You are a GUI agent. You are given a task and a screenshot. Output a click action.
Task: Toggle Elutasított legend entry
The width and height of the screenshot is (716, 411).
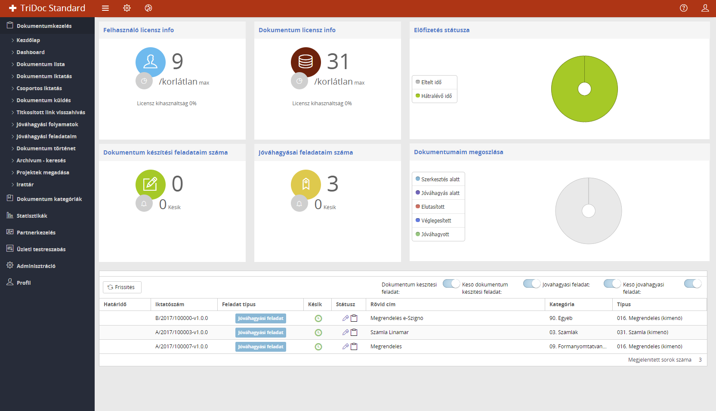438,207
